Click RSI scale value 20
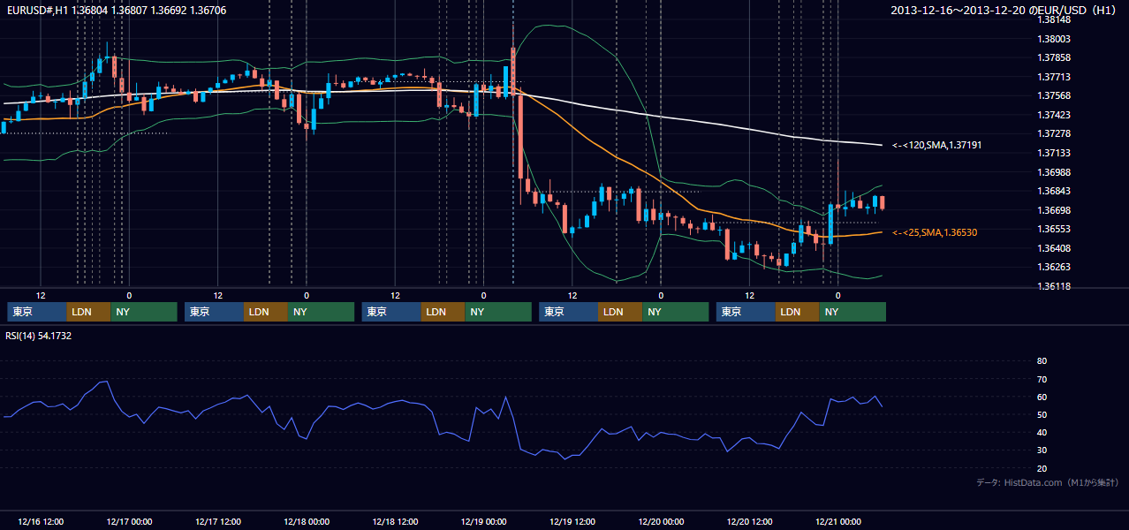Viewport: 1129px width, 530px height. pyautogui.click(x=1042, y=468)
